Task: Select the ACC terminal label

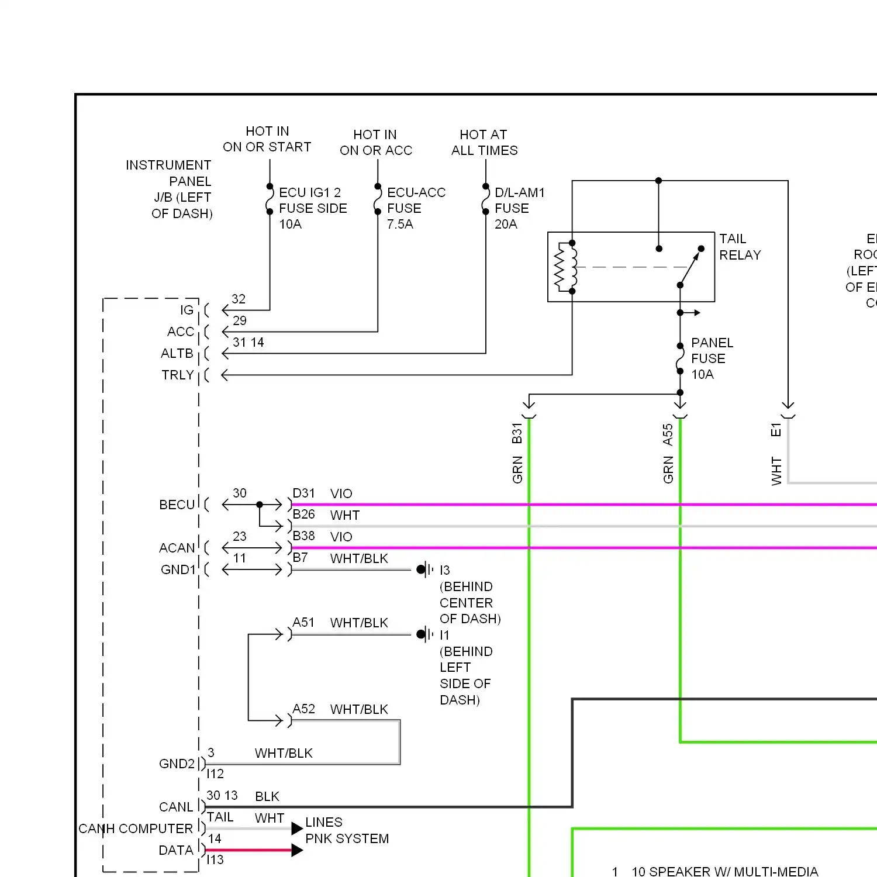Action: pyautogui.click(x=181, y=332)
